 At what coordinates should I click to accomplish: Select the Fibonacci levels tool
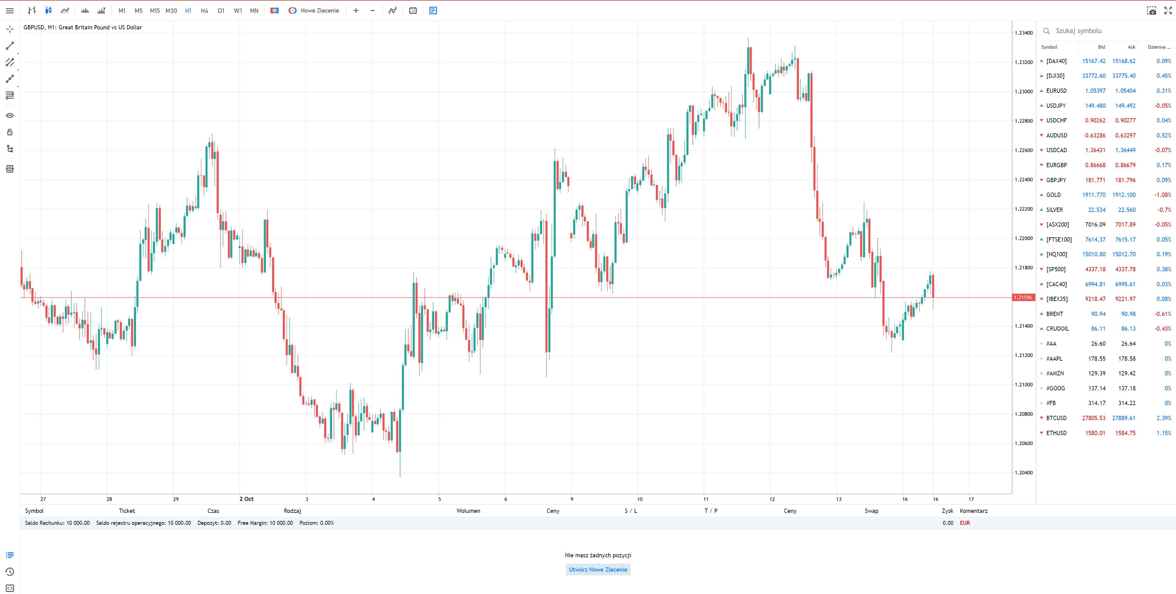(x=9, y=95)
